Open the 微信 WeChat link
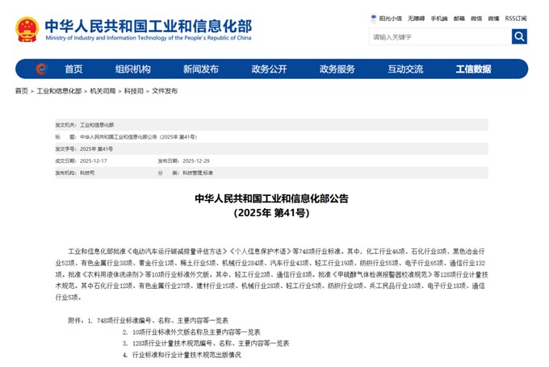 [476, 18]
